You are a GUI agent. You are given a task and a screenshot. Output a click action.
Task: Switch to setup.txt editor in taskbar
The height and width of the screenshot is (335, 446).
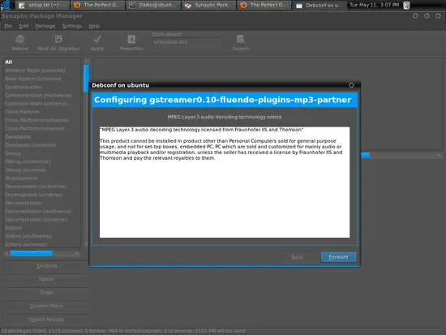pos(42,5)
